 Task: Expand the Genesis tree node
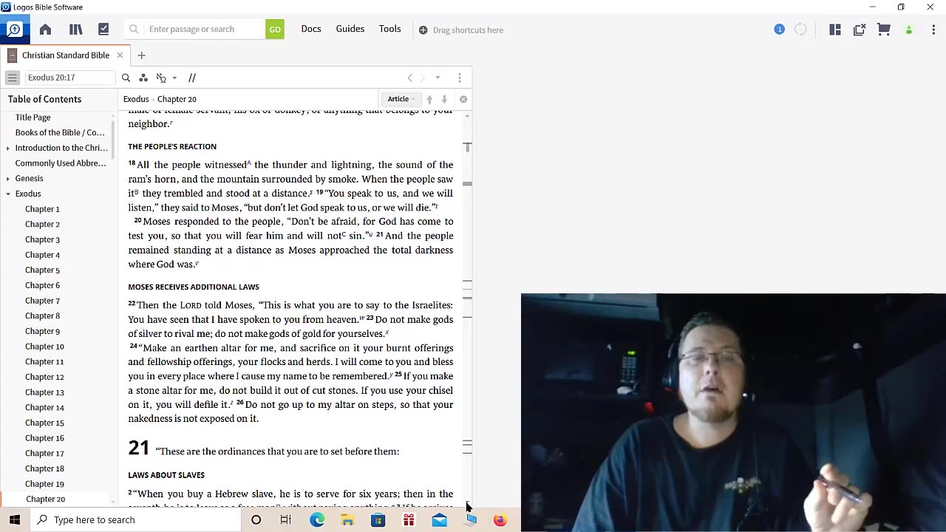pos(7,179)
